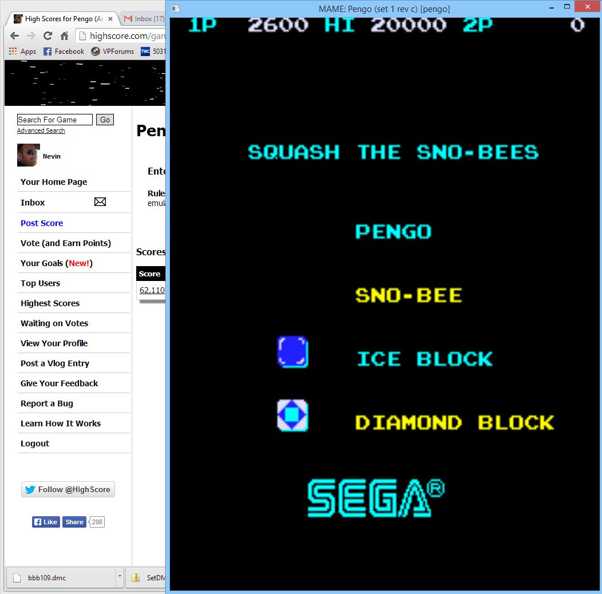The image size is (602, 594).
Task: Open Vote (and Earn Points)
Action: pos(66,243)
